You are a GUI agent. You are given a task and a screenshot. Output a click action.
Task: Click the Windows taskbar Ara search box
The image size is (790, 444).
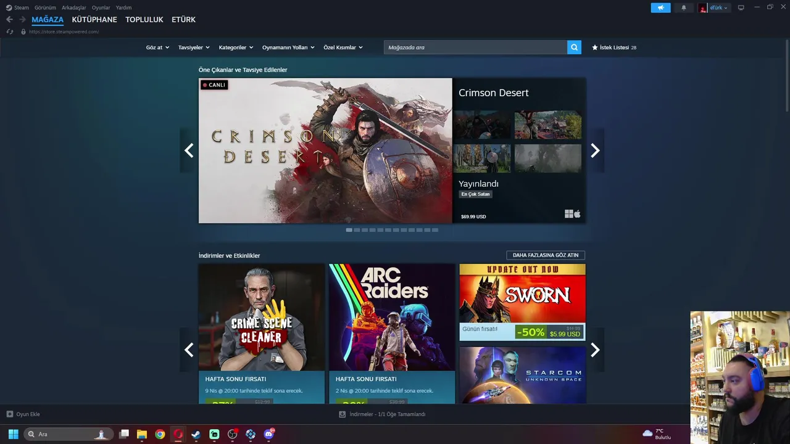click(69, 434)
